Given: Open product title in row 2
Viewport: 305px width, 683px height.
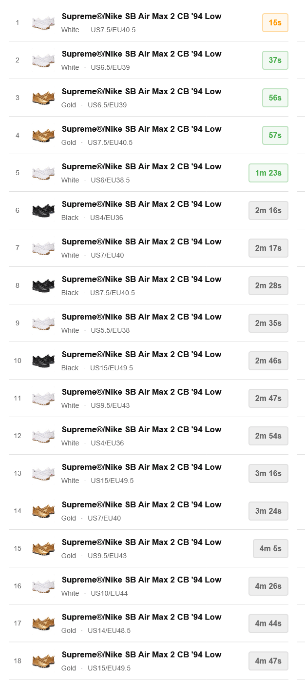Looking at the screenshot, I should coord(141,54).
